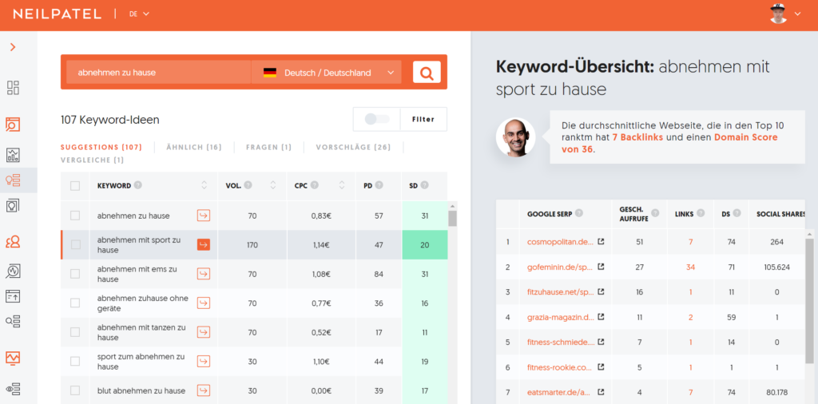
Task: Open the external link icon for eatsmarter.de
Action: [601, 392]
